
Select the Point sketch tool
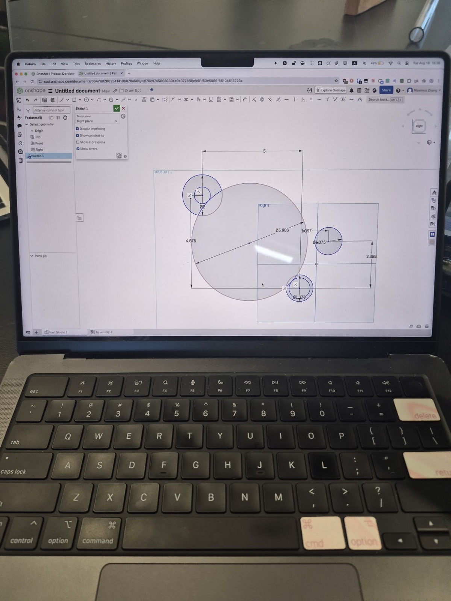136,100
